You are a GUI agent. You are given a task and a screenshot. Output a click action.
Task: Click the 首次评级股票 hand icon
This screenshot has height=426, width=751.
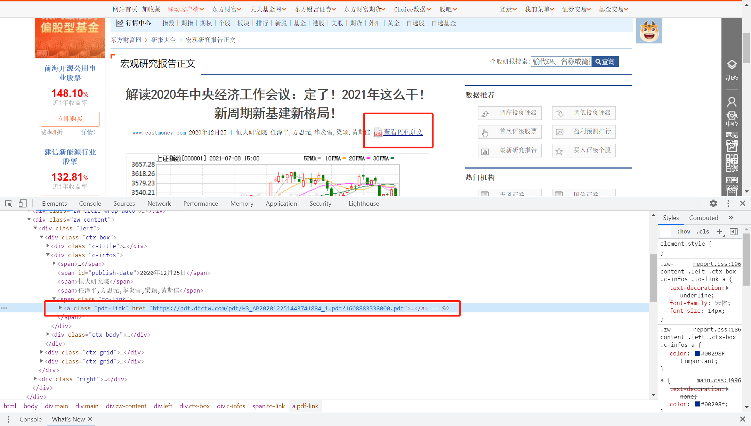[x=485, y=132]
